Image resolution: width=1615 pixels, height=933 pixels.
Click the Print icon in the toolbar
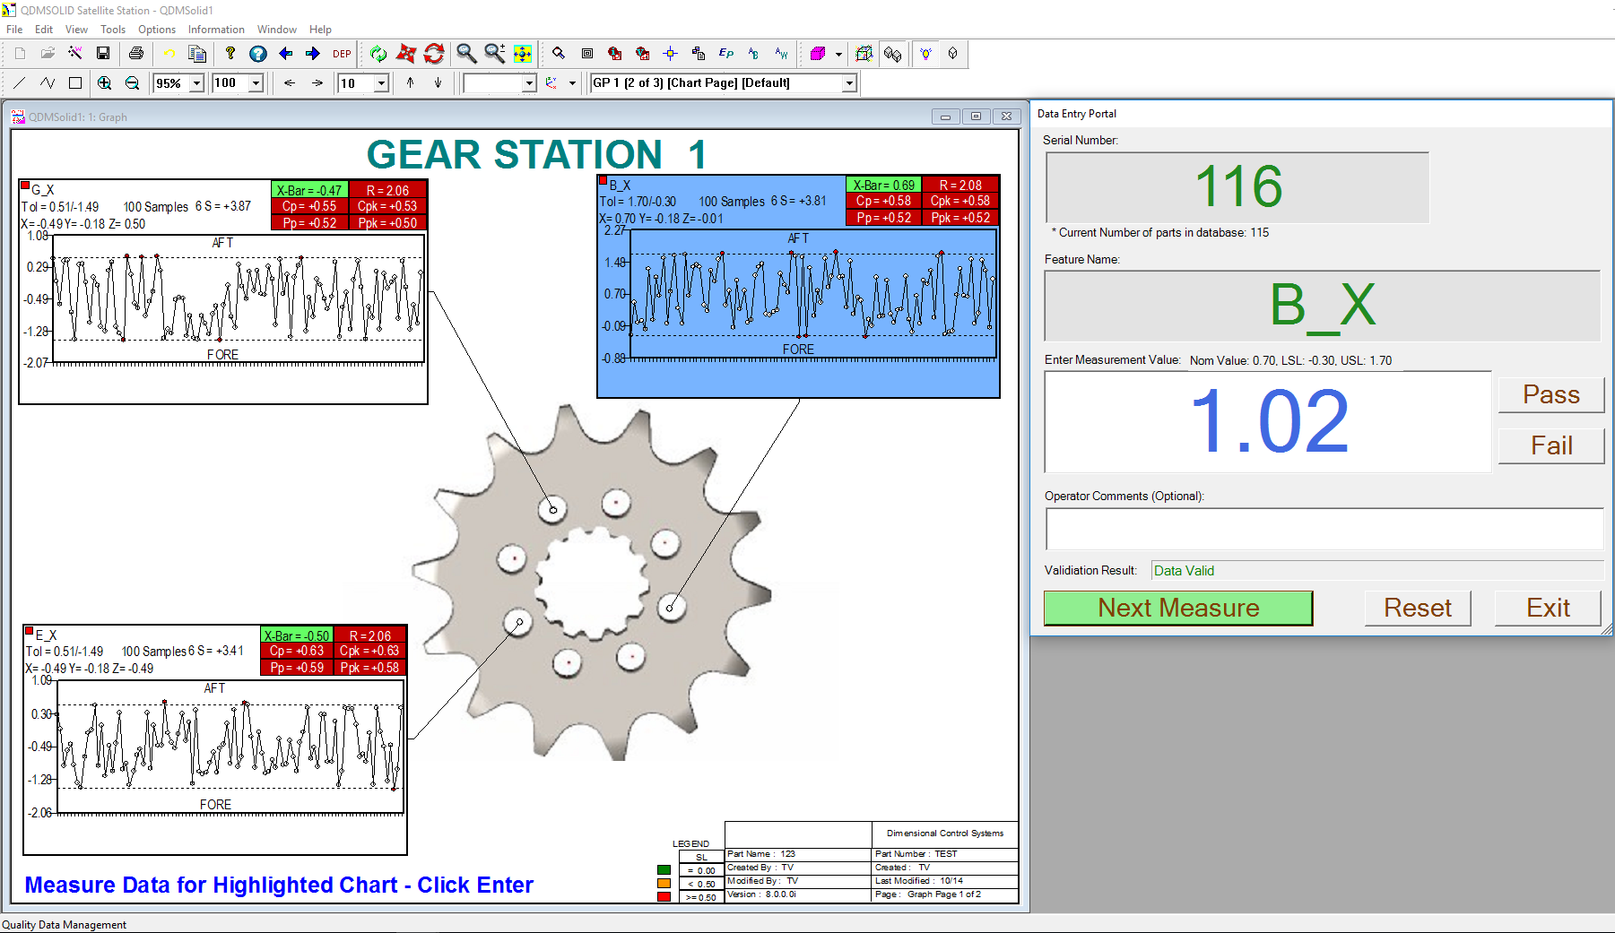(x=136, y=54)
